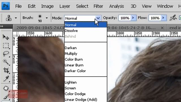Select the Magic Wand tool
This screenshot has width=181, height=102.
point(6,62)
